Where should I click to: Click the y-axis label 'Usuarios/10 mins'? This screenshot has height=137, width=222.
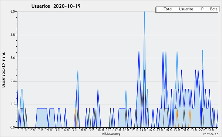(x=3, y=70)
